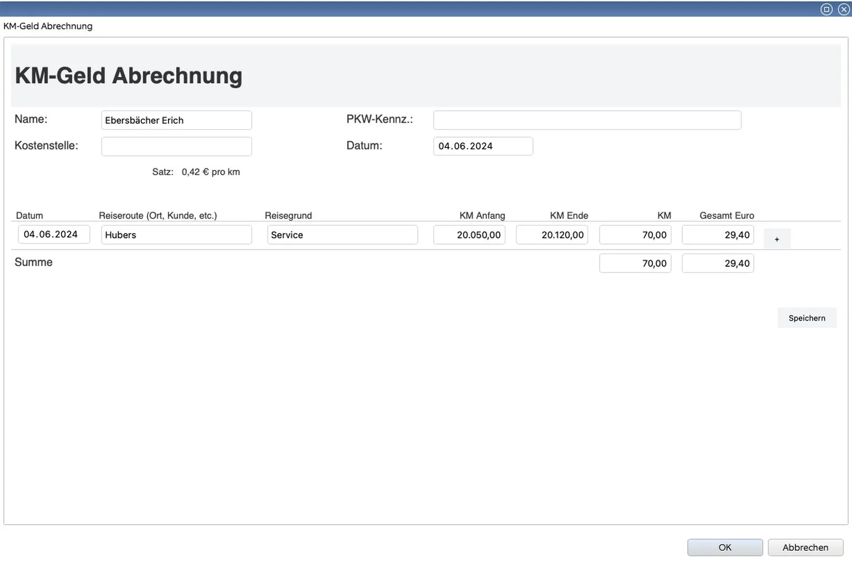Click the Satz 0,42 € pro km text
This screenshot has width=852, height=568.
[196, 172]
